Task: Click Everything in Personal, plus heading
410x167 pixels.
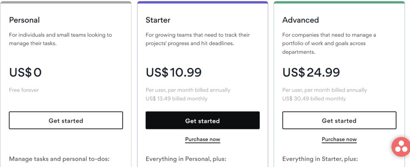Action: pyautogui.click(x=186, y=159)
